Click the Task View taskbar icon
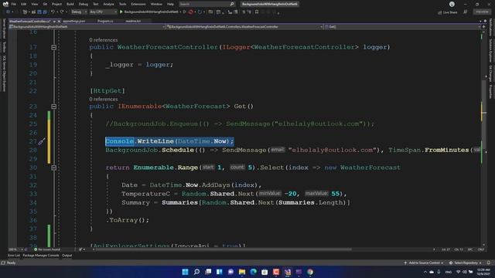The image size is (495, 278). (x=208, y=272)
